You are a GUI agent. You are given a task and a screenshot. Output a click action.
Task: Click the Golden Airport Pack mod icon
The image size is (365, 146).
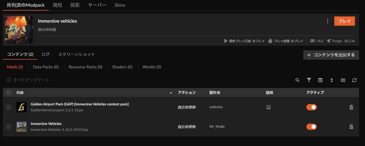point(21,107)
